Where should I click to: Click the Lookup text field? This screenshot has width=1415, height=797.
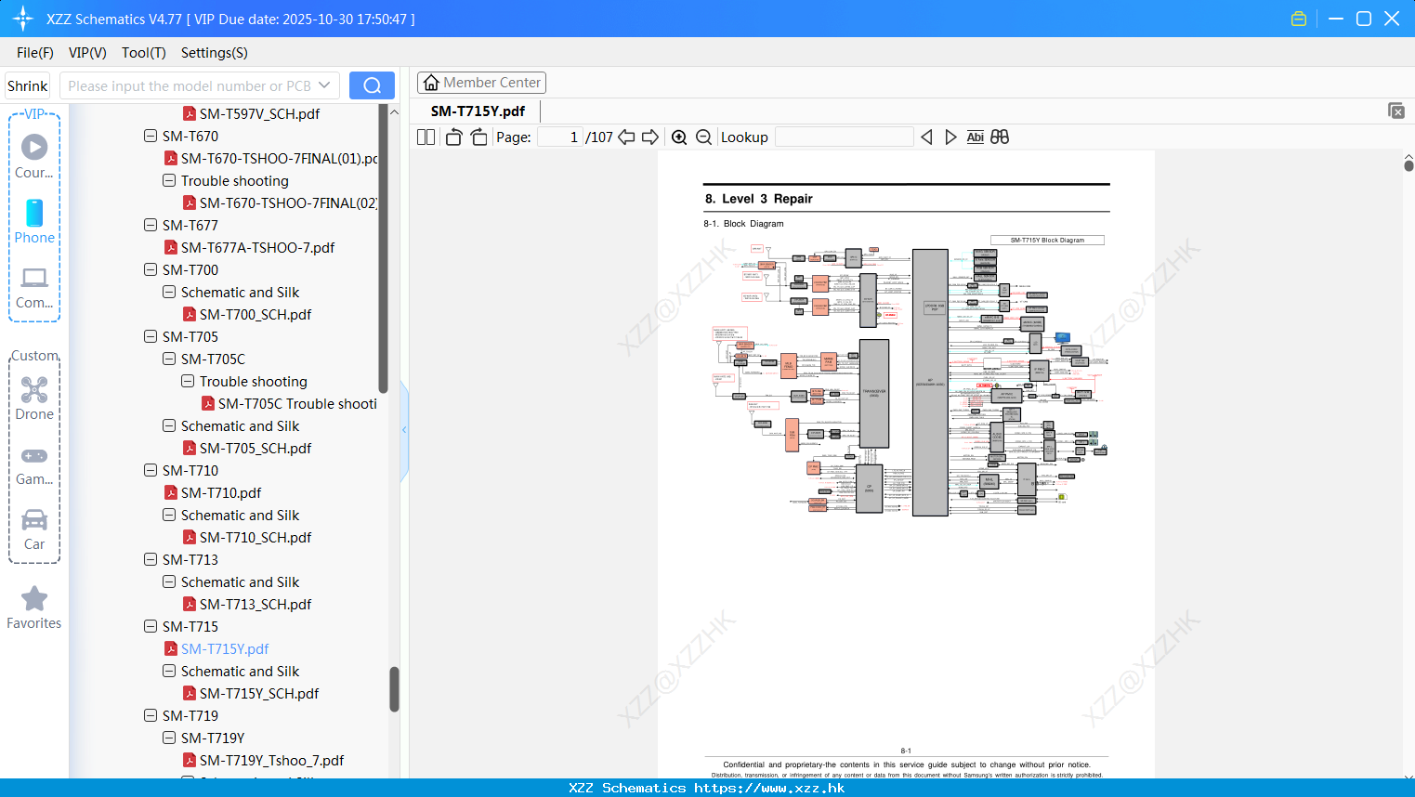coord(845,137)
